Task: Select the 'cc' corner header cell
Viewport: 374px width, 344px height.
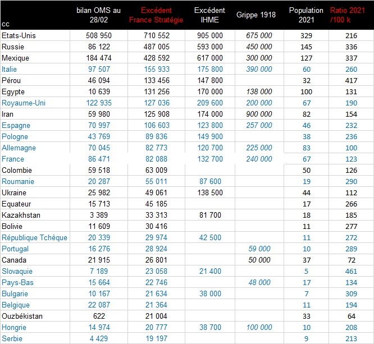Action: [6, 24]
